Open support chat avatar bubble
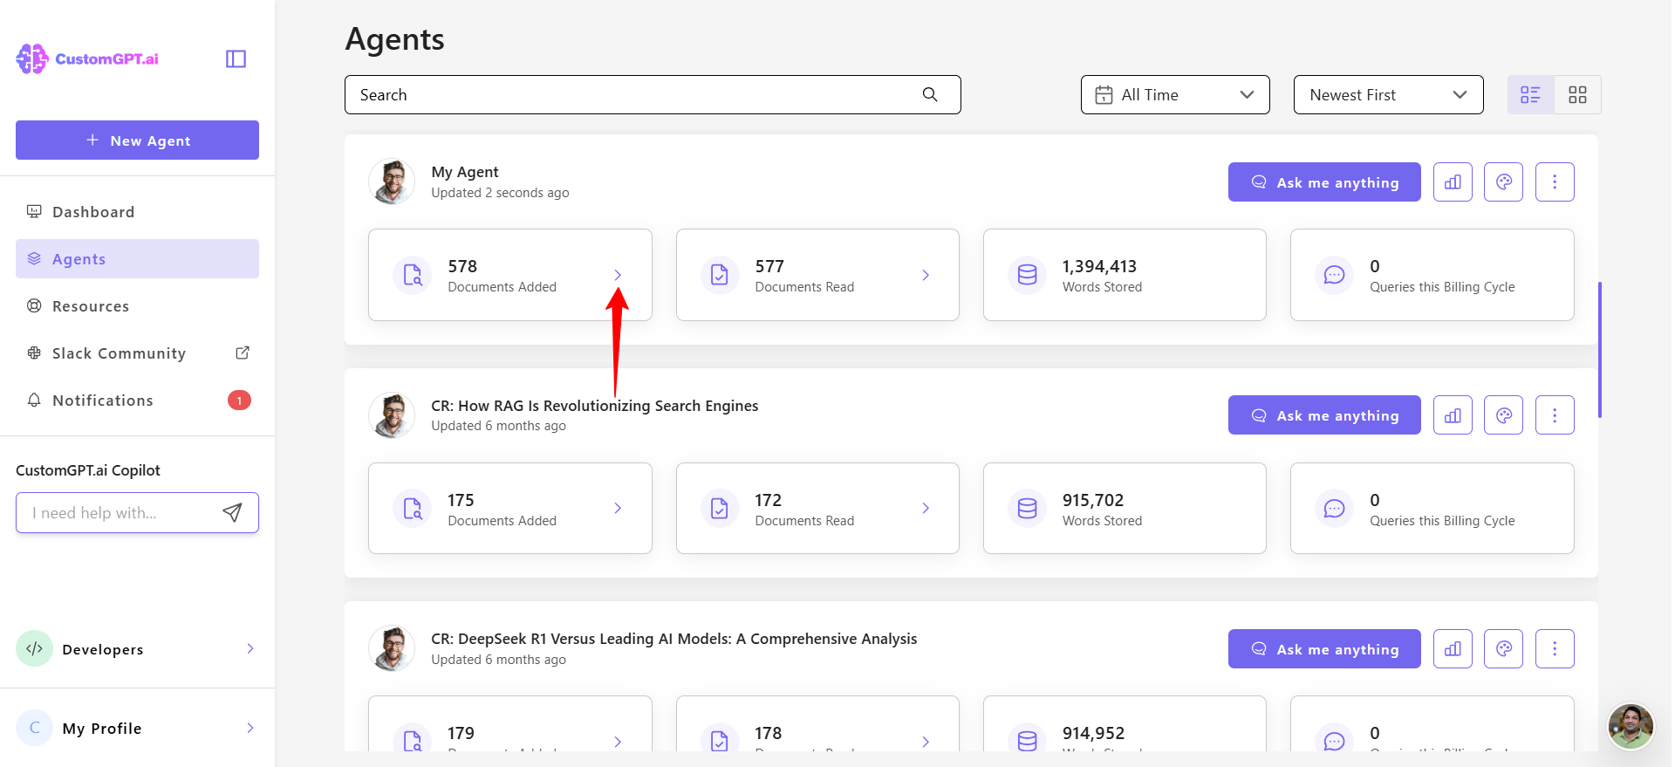 (x=1630, y=725)
